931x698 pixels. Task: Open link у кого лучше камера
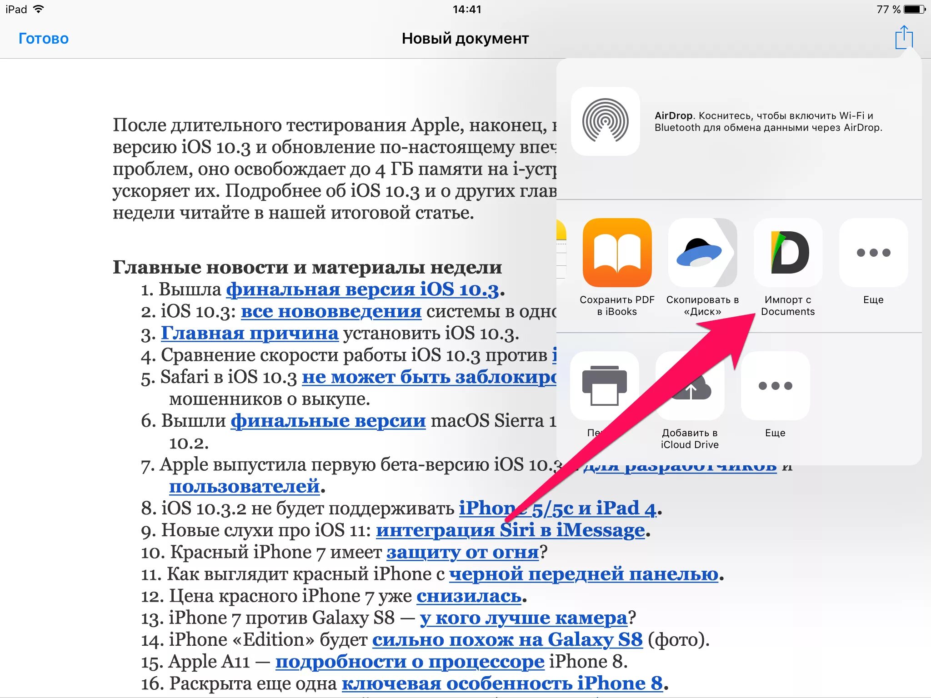pyautogui.click(x=524, y=618)
